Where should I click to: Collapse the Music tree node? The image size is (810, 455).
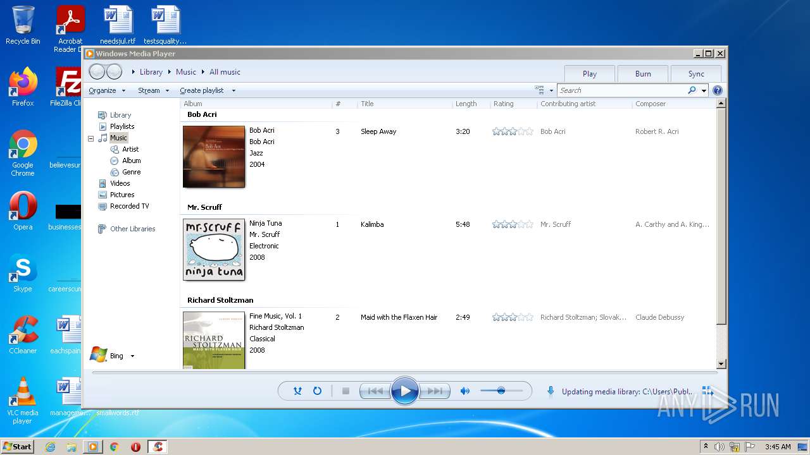click(x=90, y=138)
